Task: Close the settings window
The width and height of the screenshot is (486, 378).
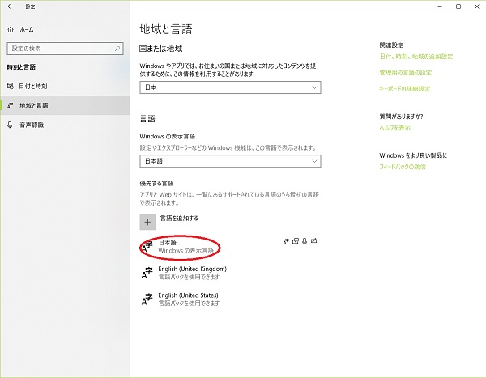Action: pos(477,6)
